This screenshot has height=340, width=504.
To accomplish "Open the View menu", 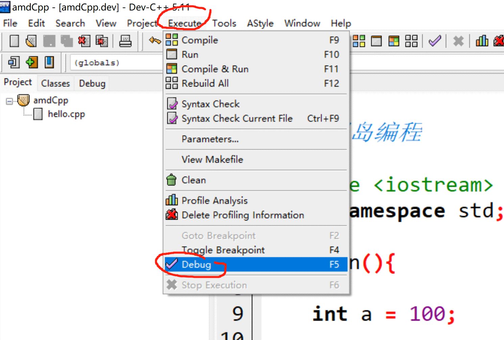I will (x=106, y=23).
